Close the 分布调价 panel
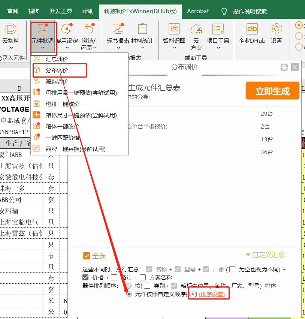Screen dimensions: 305x319 point(295,67)
